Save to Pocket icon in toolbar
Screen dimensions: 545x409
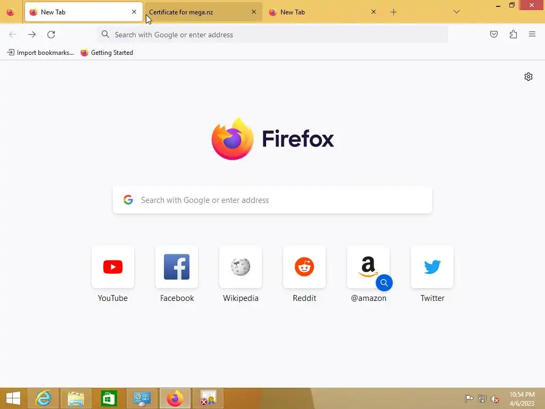[493, 34]
